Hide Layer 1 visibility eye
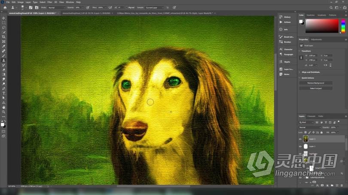 click(300, 147)
